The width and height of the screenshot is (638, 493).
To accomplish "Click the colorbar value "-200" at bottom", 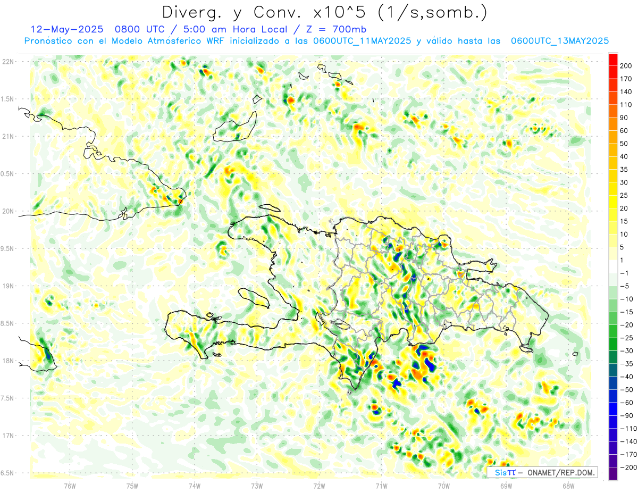I will click(627, 467).
